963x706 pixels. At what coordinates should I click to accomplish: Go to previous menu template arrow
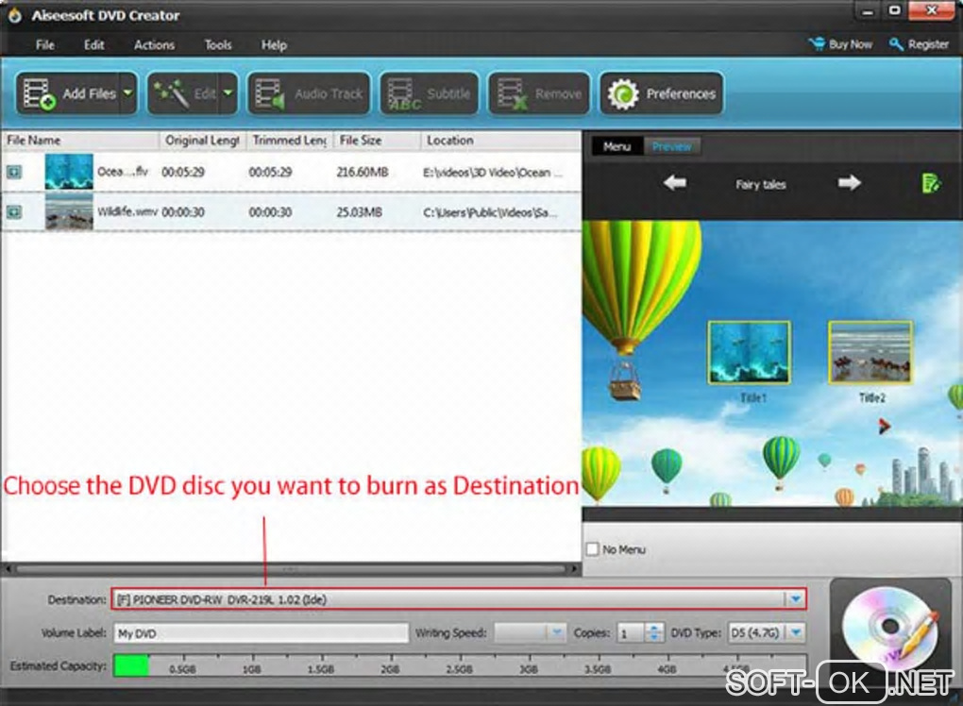coord(675,183)
